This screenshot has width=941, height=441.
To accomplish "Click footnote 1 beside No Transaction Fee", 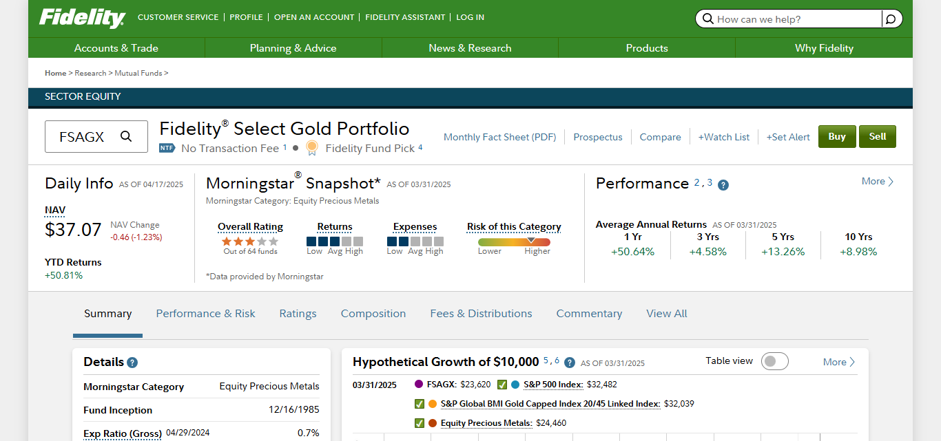I will coord(285,147).
